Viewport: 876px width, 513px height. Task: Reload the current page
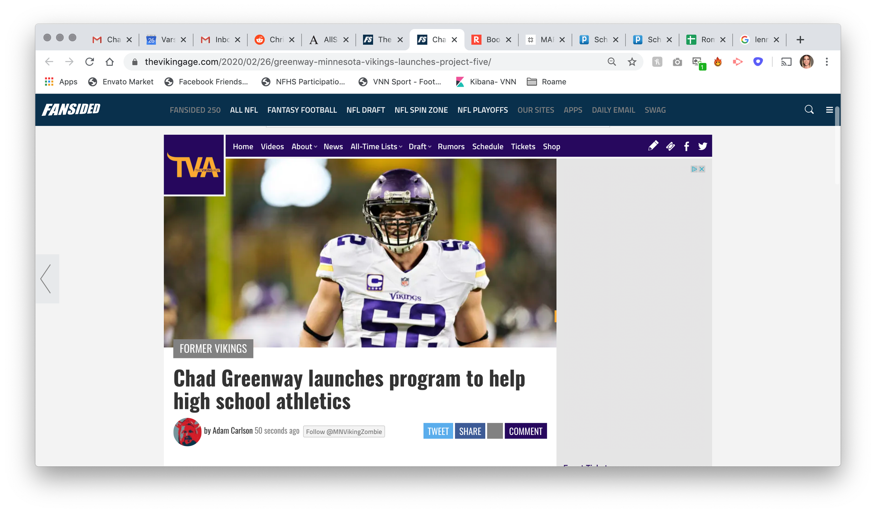click(x=90, y=62)
